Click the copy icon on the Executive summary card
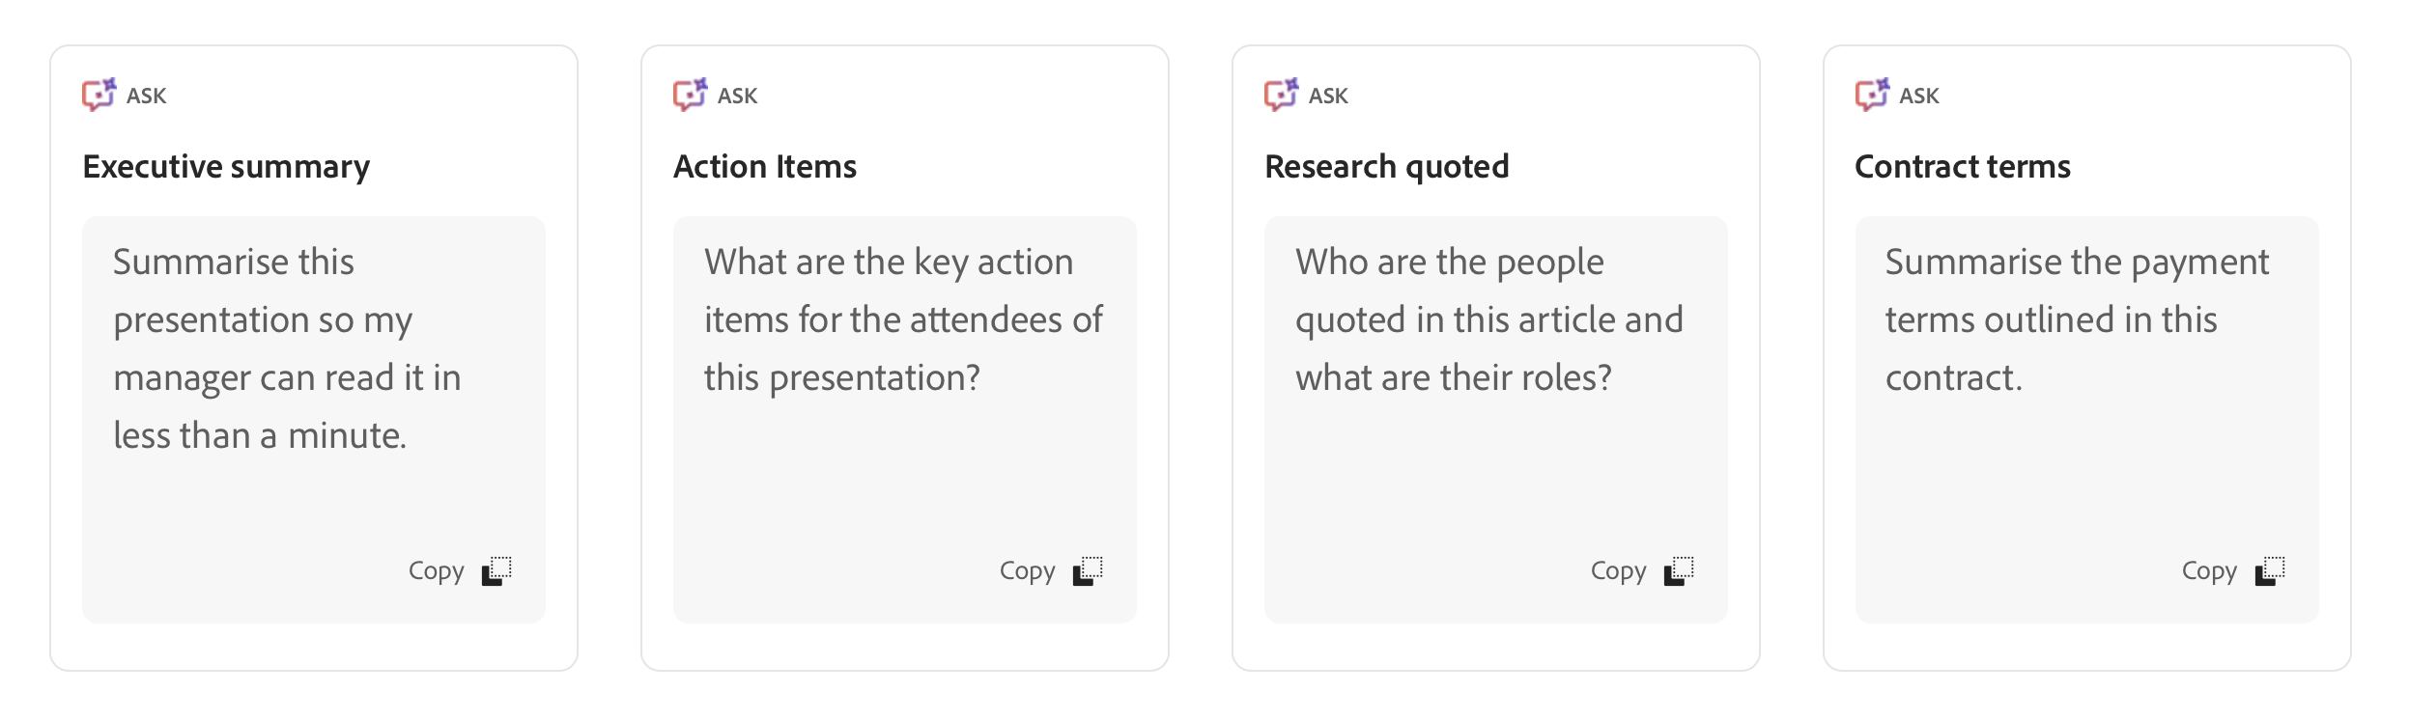The width and height of the screenshot is (2409, 720). click(495, 571)
